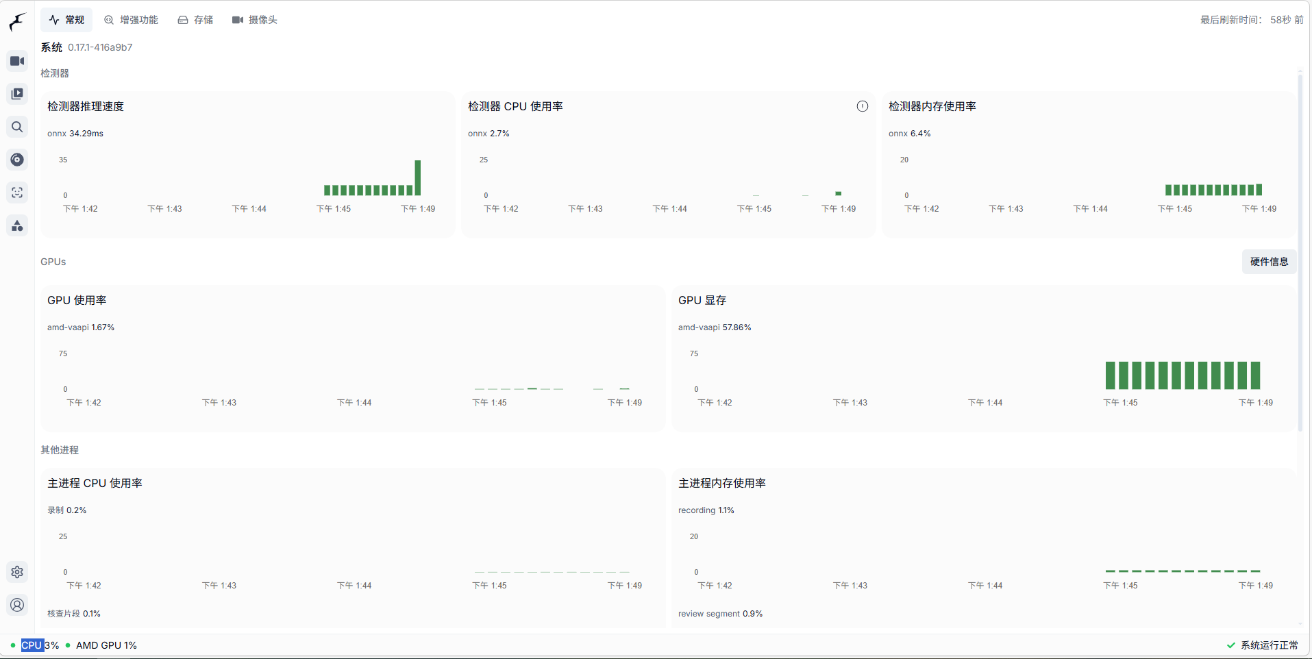This screenshot has height=659, width=1312.
Task: Click the onnx 2.7% value
Action: pyautogui.click(x=488, y=134)
